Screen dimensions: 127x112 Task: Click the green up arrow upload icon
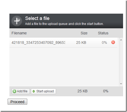(x=34, y=91)
